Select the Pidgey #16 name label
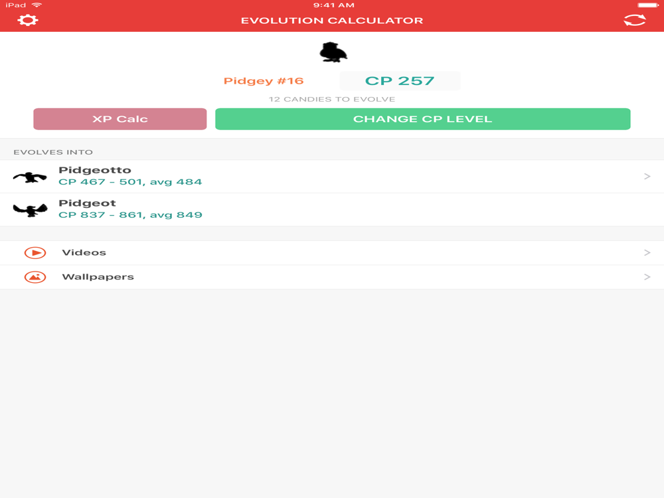 [x=264, y=81]
